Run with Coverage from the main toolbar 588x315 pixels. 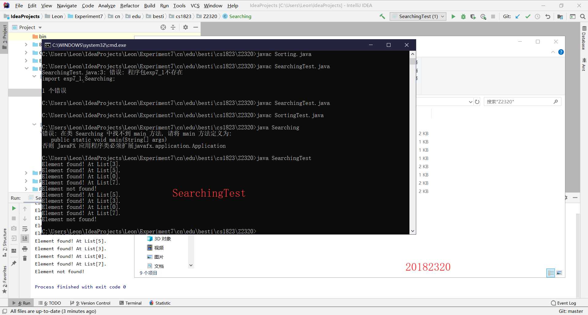tap(473, 17)
